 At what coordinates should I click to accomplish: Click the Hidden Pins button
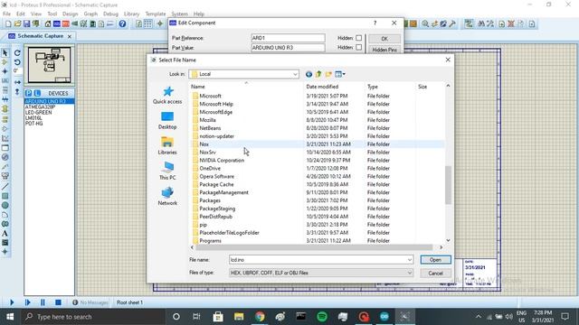pos(384,50)
